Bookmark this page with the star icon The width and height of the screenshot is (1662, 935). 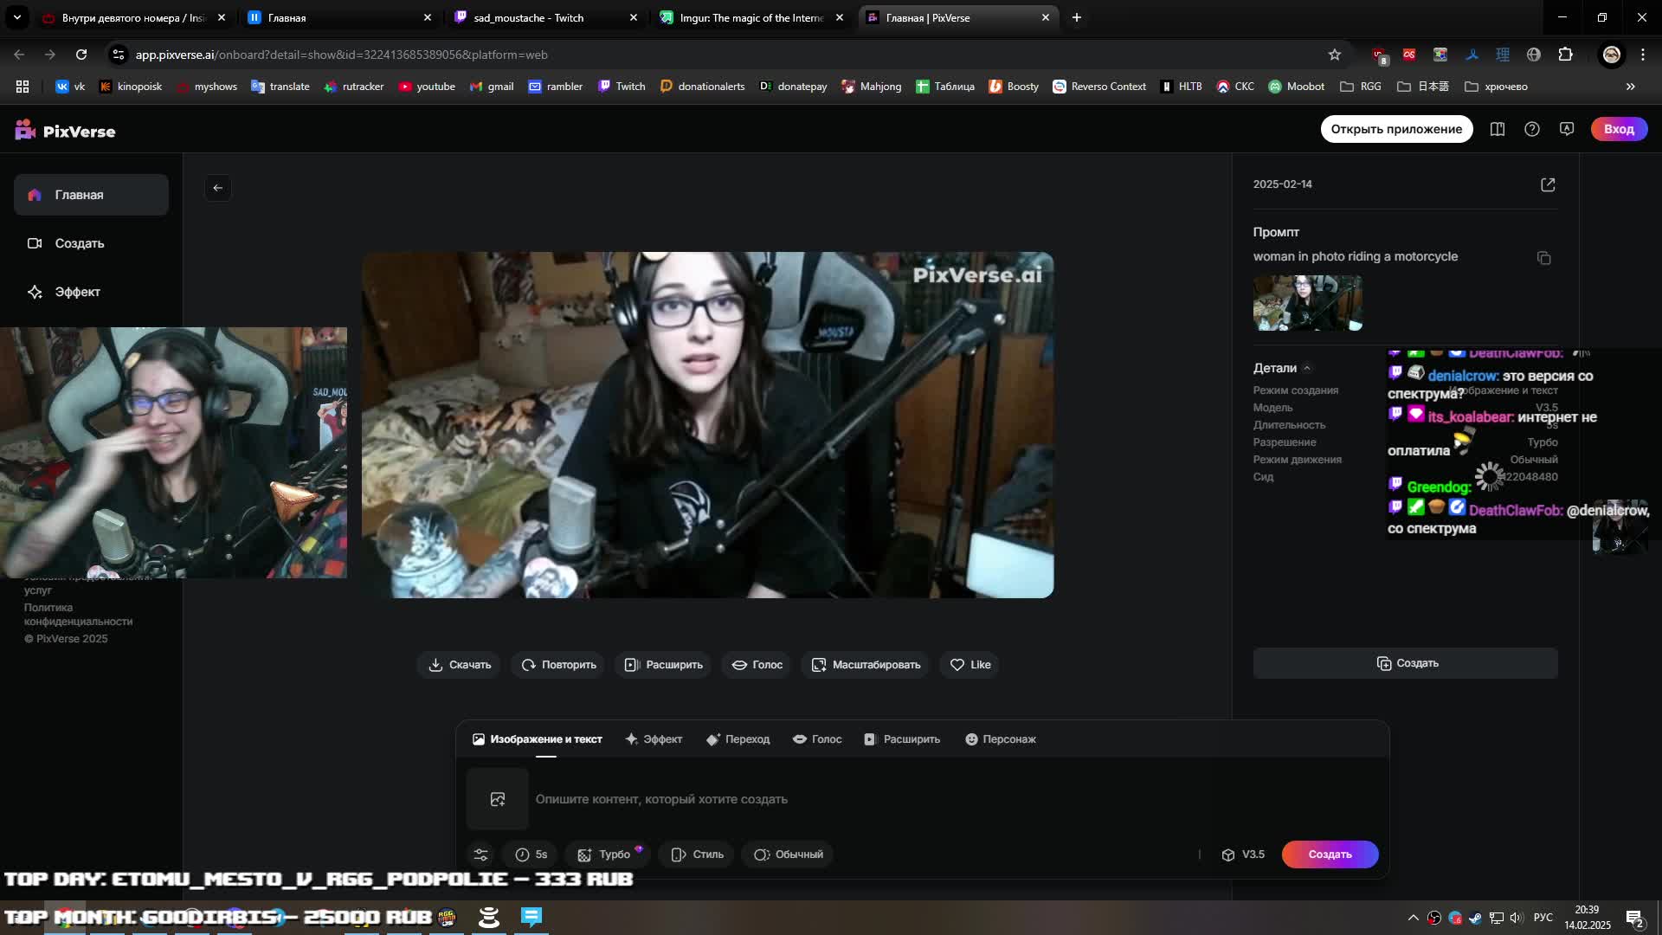click(1335, 55)
